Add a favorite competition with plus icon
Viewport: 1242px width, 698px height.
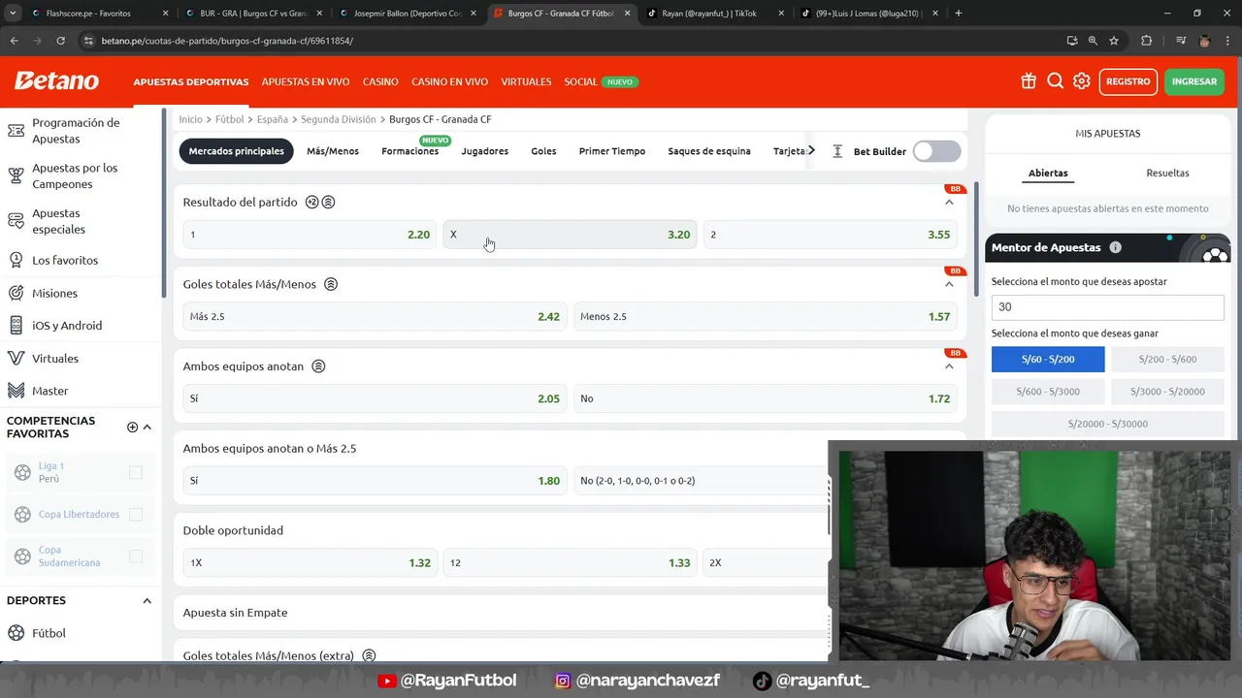[x=132, y=428]
